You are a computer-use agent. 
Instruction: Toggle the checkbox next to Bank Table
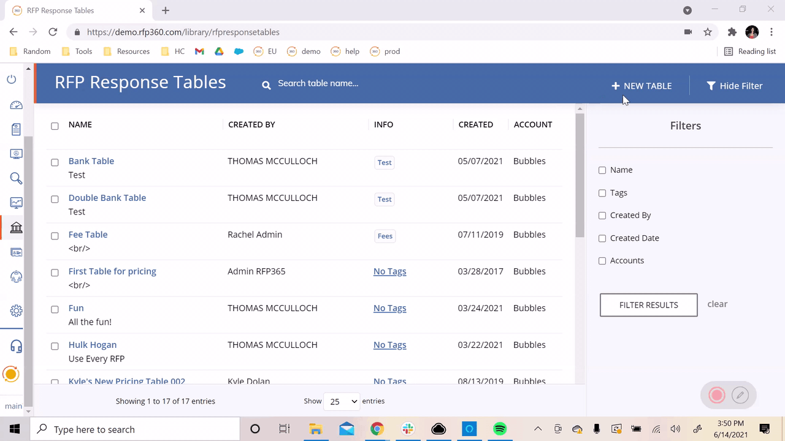[x=55, y=162]
